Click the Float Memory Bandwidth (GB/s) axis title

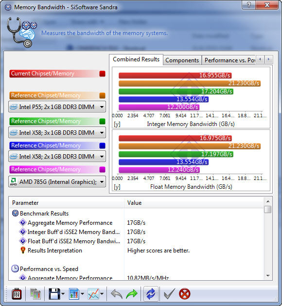point(191,187)
